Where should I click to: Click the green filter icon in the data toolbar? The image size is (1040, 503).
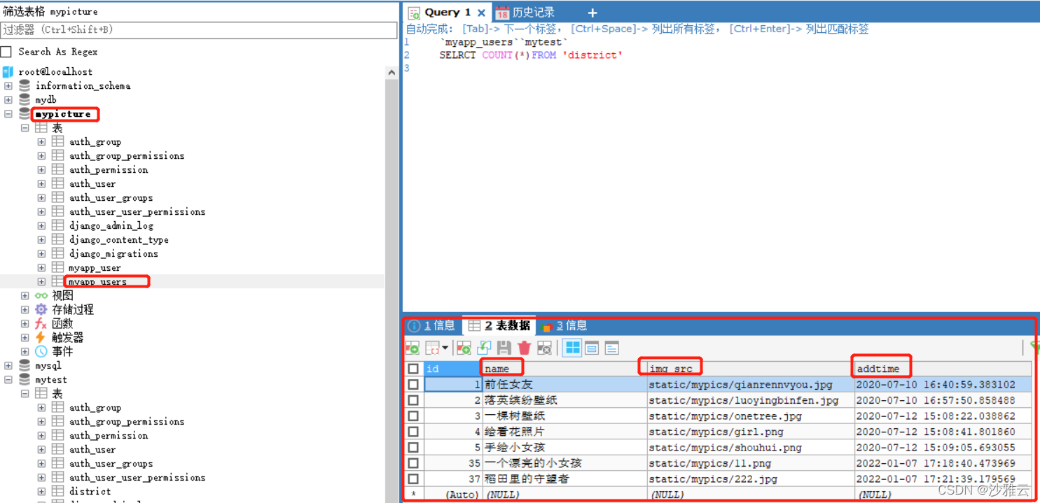1035,347
